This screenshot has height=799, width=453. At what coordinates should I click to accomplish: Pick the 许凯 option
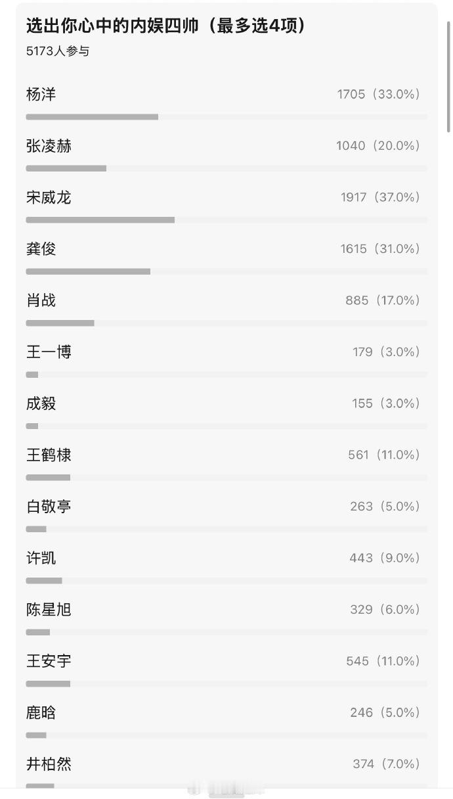[226, 566]
